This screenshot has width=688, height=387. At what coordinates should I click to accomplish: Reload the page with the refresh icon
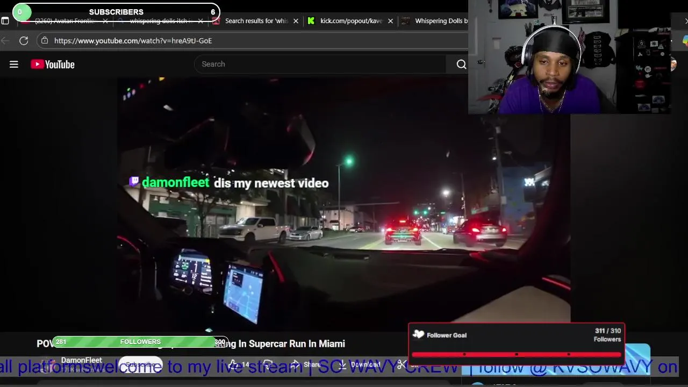(x=24, y=41)
